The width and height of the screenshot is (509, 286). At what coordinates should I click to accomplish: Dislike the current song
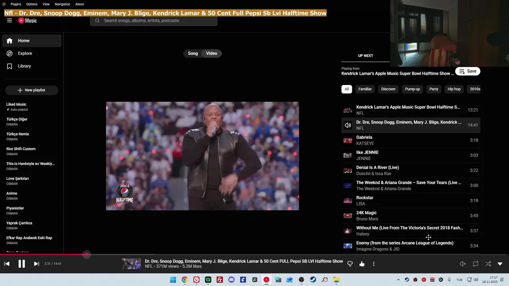[350, 264]
